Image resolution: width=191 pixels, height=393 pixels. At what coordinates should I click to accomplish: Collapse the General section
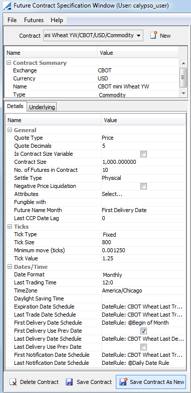pyautogui.click(x=10, y=130)
